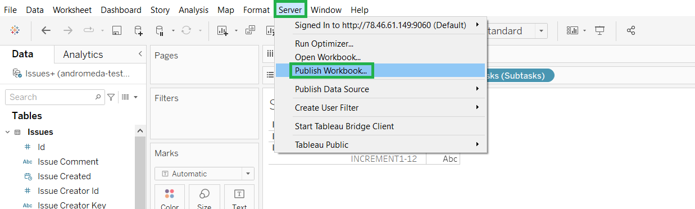Click the data pane scrollbar up arrow
Screen dimensions: 695x209
(x=140, y=130)
